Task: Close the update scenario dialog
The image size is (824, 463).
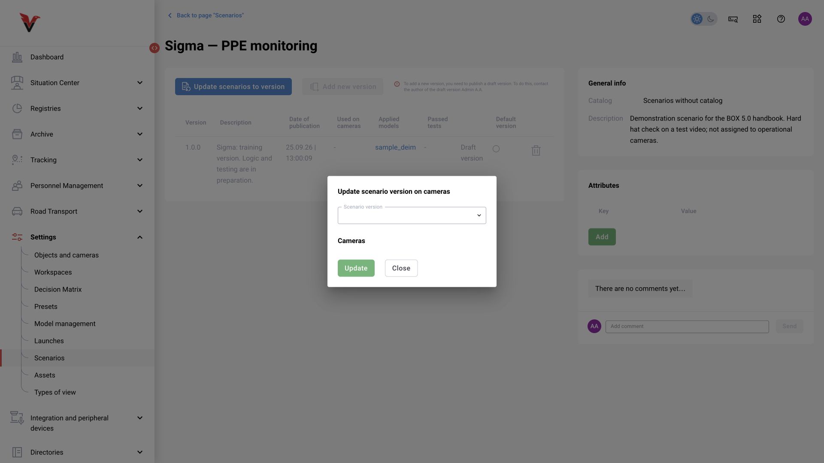Action: tap(401, 268)
